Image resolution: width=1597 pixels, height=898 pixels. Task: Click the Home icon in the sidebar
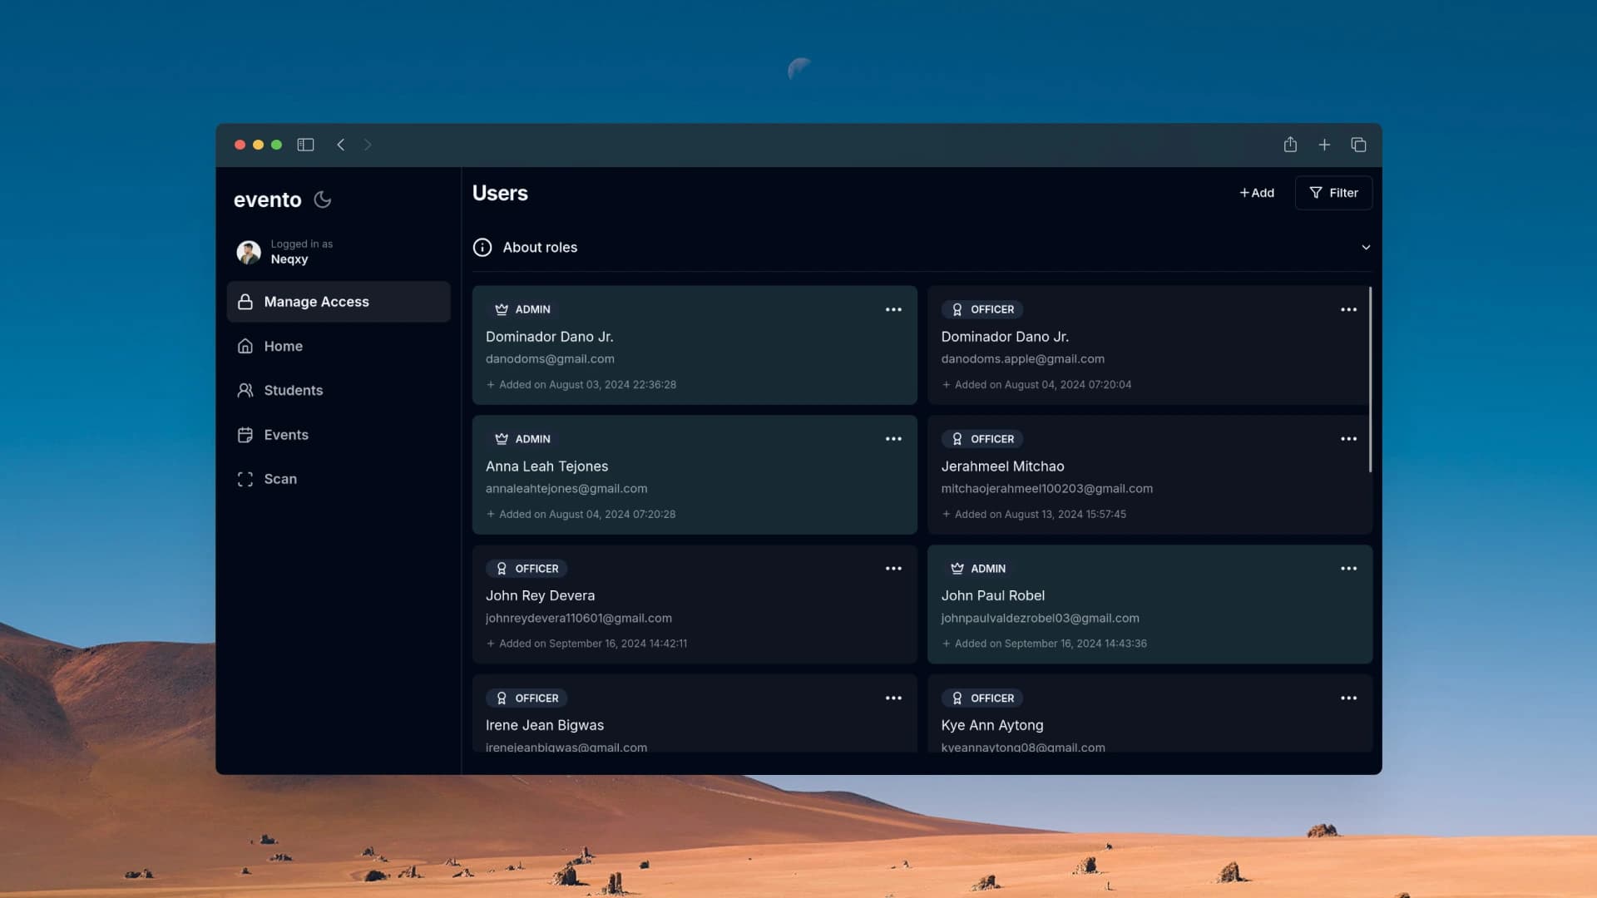coord(245,347)
